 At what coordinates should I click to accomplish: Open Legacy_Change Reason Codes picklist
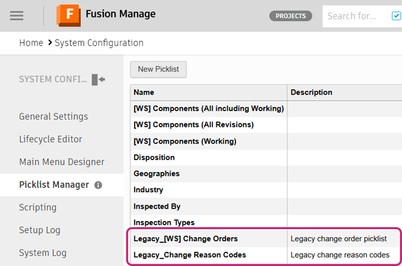[x=189, y=255]
